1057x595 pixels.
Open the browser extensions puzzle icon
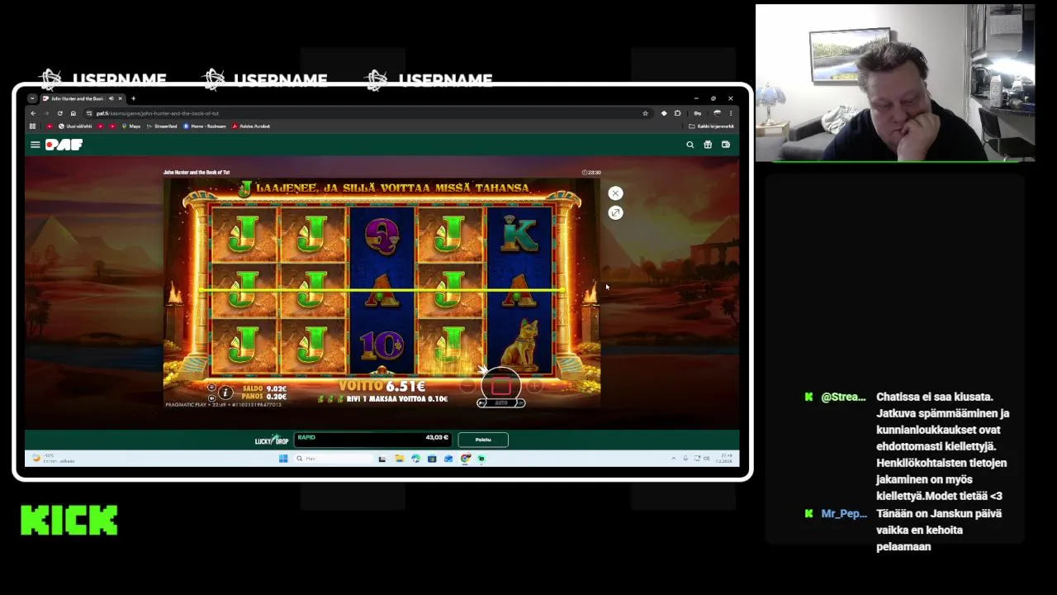click(677, 113)
